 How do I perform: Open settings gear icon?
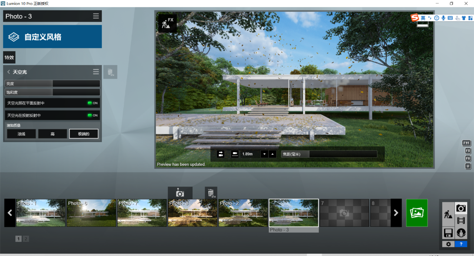point(448,244)
